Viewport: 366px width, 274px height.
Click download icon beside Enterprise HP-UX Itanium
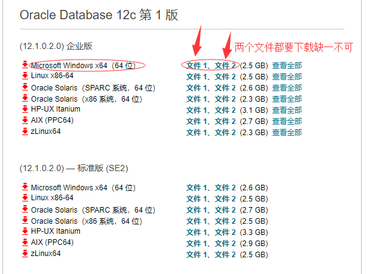click(x=25, y=109)
